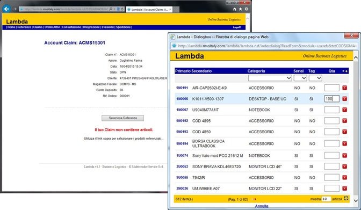The width and height of the screenshot is (361, 210).
Task: Open product code 9N0193 link
Action: (182, 132)
